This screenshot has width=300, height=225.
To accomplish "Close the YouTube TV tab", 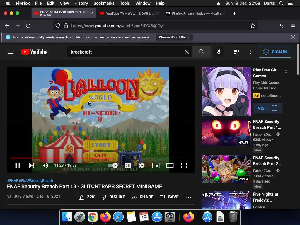I will click(158, 13).
